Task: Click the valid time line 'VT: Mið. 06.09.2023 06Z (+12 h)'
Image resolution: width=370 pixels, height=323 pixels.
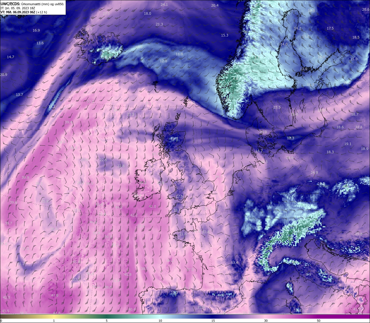Action: (x=24, y=12)
